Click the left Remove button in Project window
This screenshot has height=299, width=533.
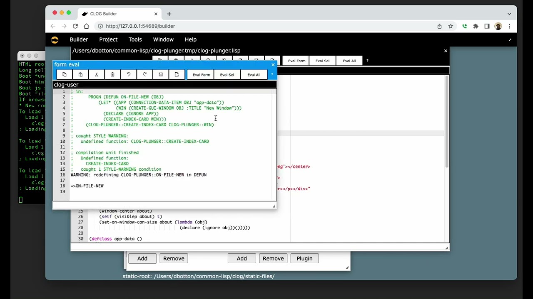click(174, 258)
